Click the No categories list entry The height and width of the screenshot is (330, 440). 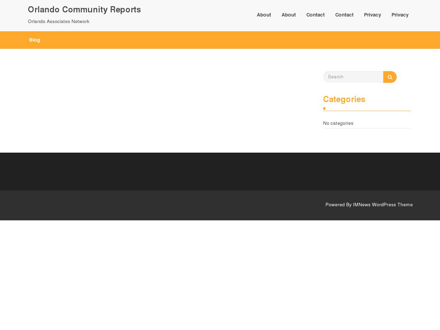click(338, 123)
